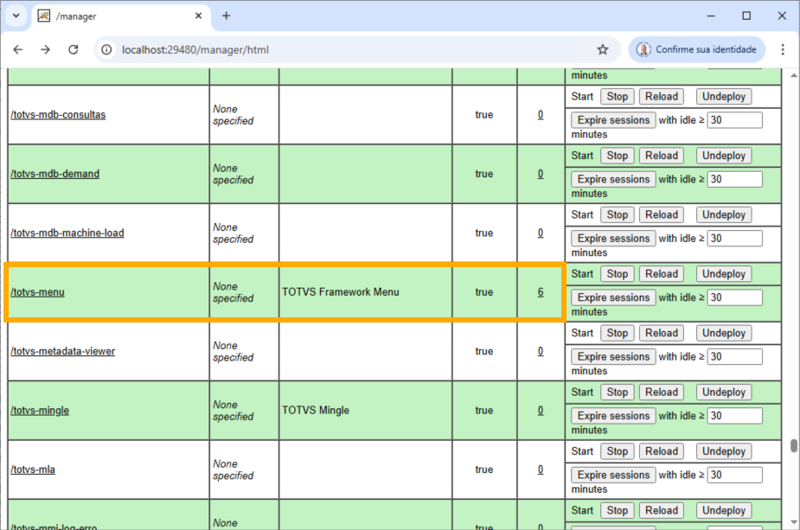Viewport: 800px width, 530px height.
Task: Stop the /totvs-mdb-machine-load application
Action: [x=618, y=214]
